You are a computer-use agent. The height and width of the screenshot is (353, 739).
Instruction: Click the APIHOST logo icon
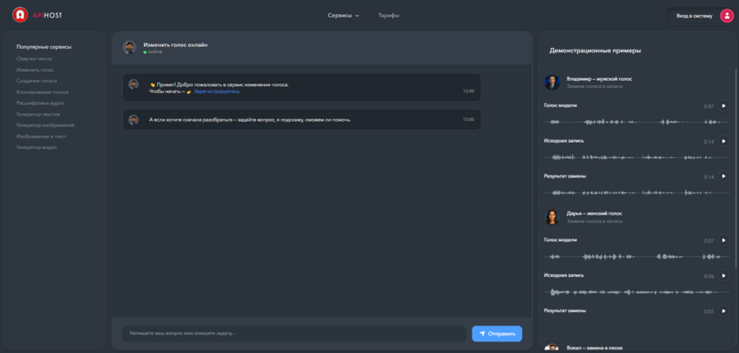20,15
